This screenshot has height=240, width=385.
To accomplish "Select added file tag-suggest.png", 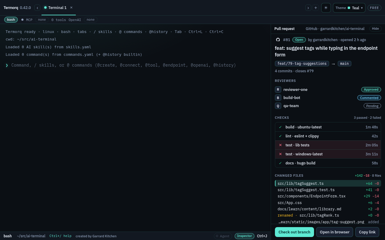I will 328,222.
